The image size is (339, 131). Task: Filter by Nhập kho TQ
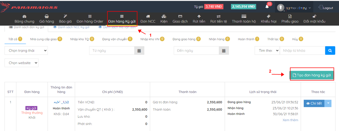pyautogui.click(x=82, y=39)
